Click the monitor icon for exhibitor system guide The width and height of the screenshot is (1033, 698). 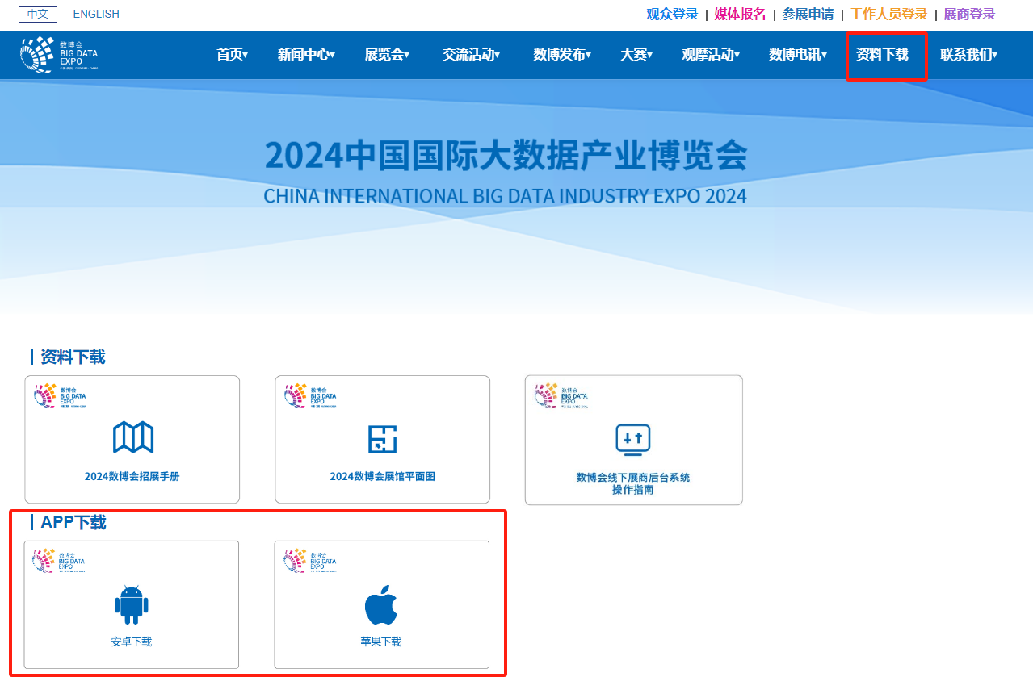[632, 440]
